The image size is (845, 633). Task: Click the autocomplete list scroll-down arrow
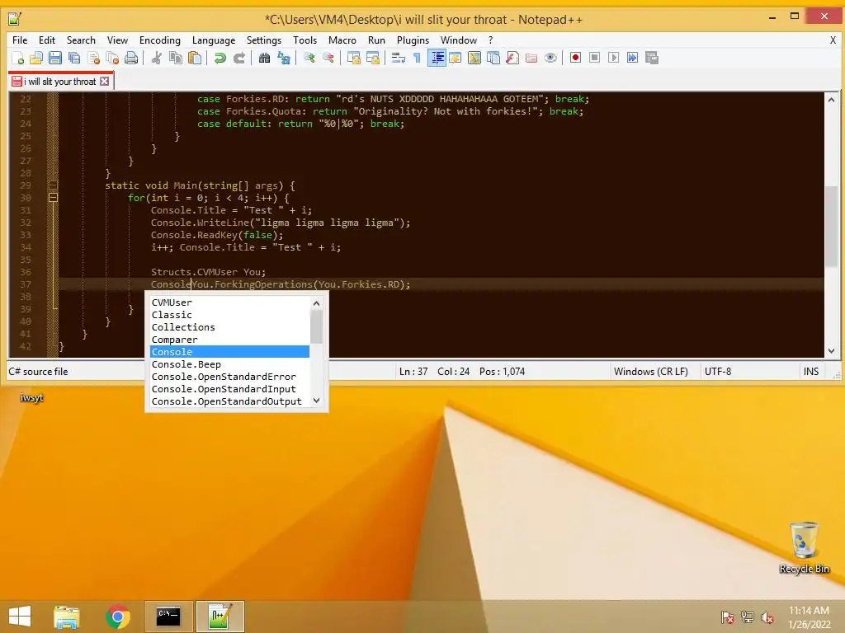point(316,401)
